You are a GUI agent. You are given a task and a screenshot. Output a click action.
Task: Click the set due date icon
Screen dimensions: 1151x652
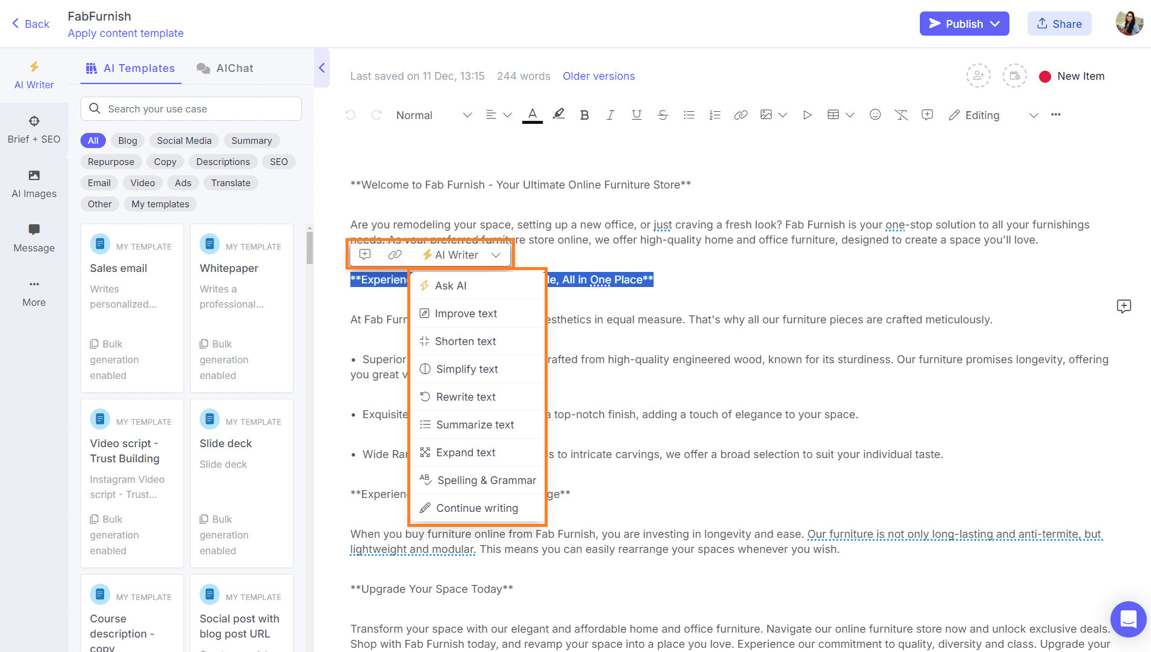[1015, 76]
